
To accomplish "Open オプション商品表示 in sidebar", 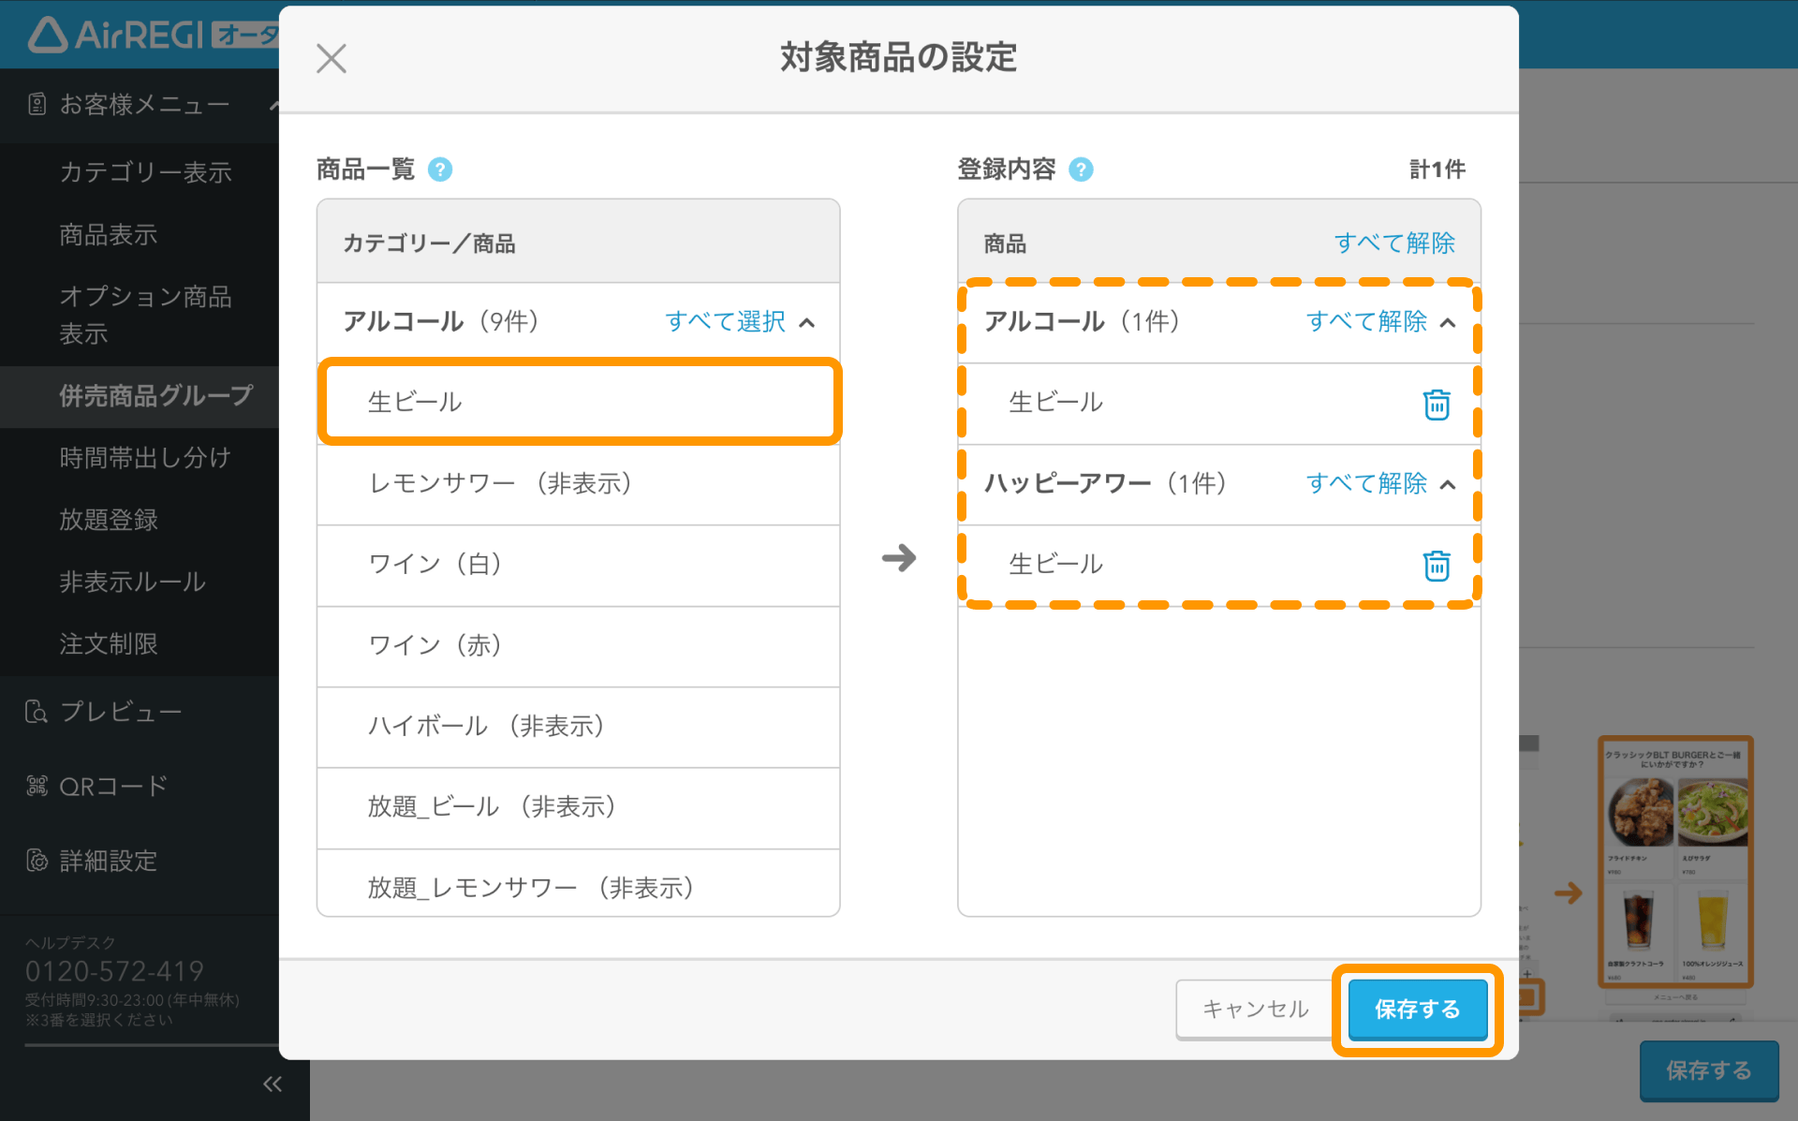I will [146, 315].
